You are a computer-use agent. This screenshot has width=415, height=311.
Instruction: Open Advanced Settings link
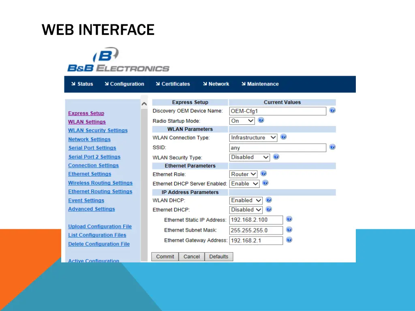[x=91, y=209]
